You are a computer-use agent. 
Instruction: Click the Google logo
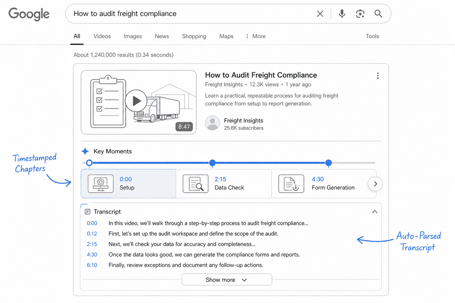pos(29,14)
